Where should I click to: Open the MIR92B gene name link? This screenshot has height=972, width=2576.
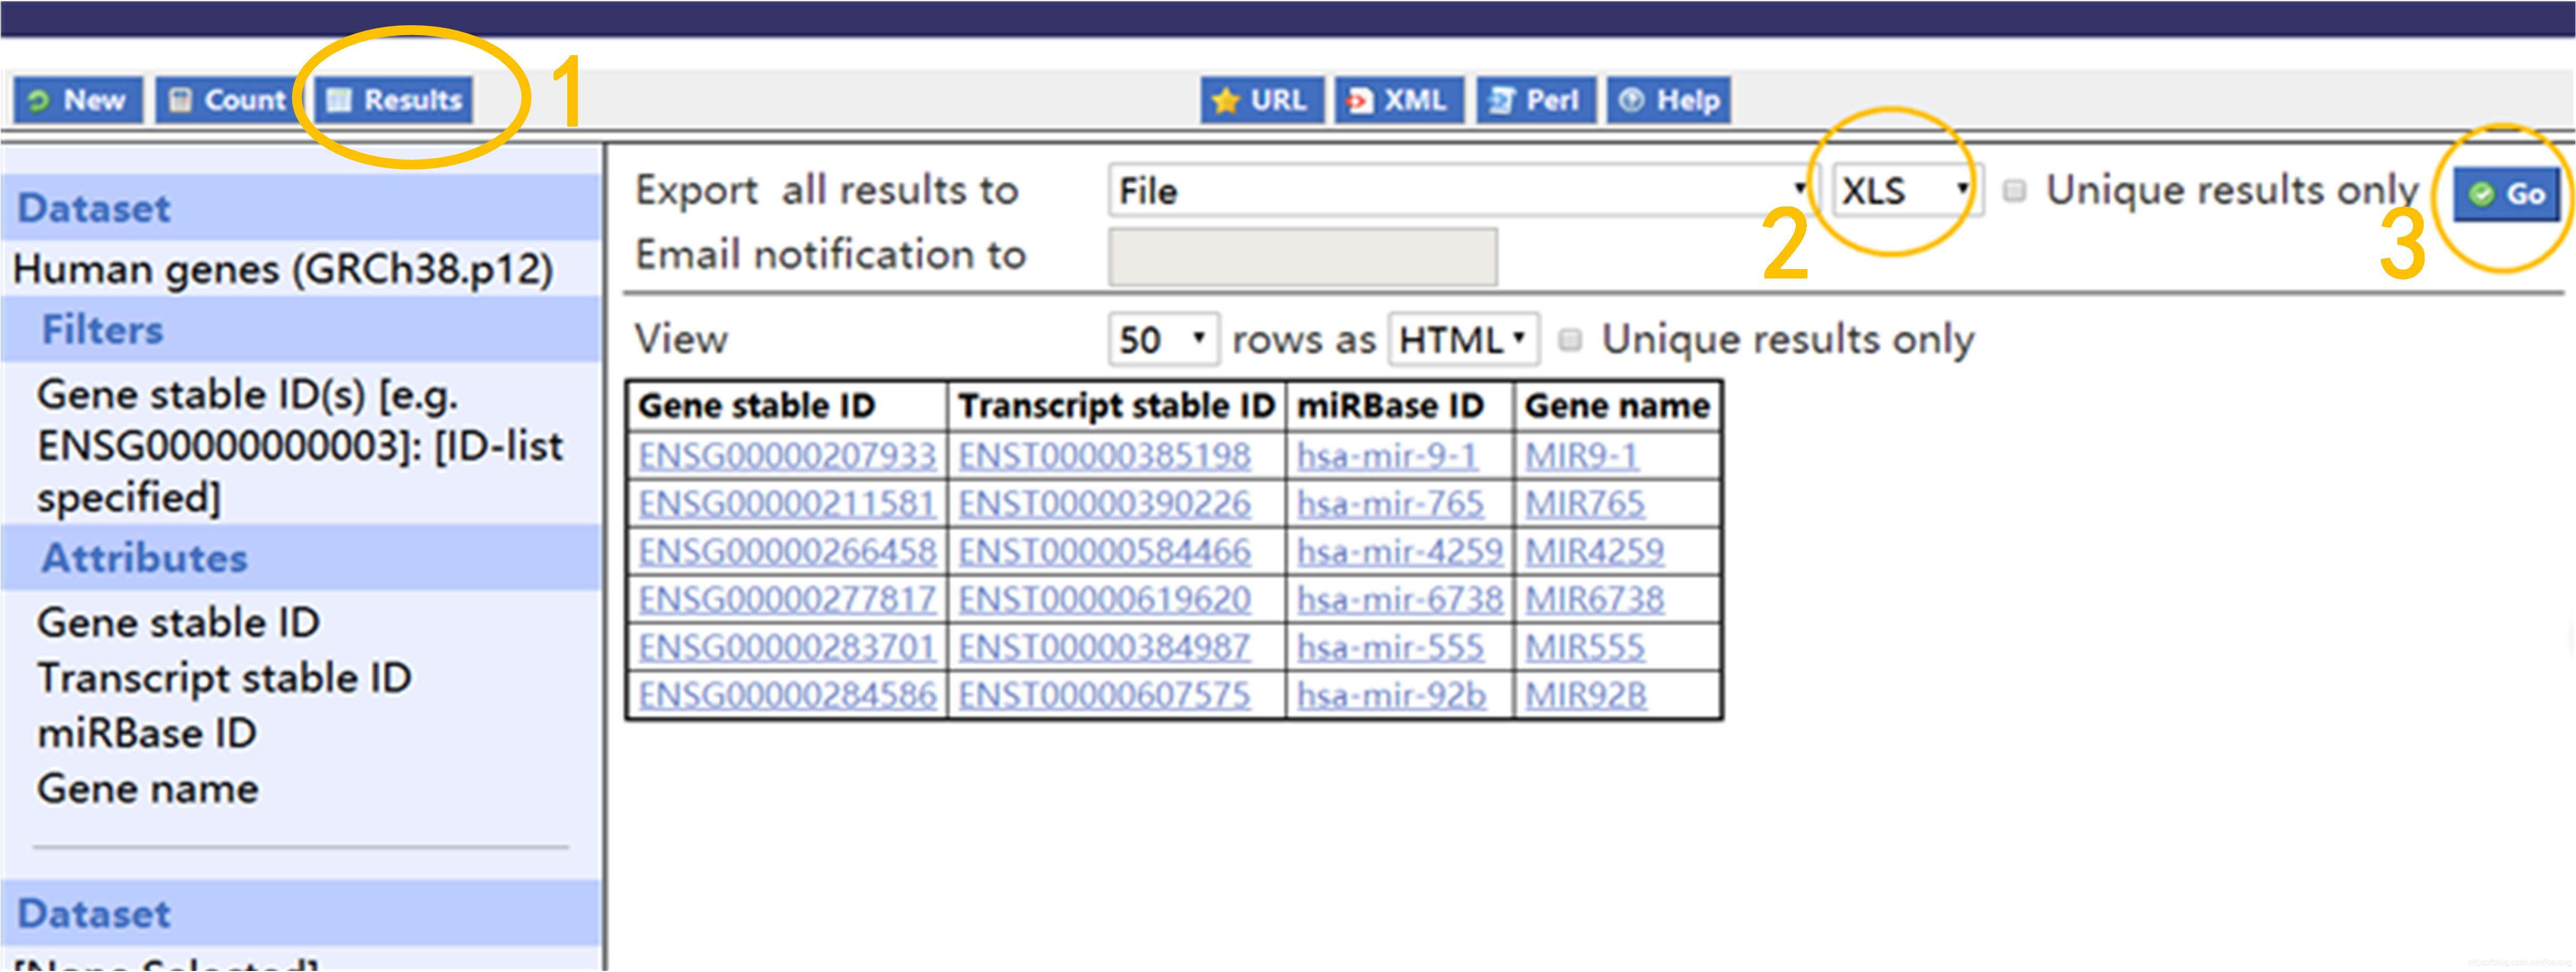click(1585, 695)
